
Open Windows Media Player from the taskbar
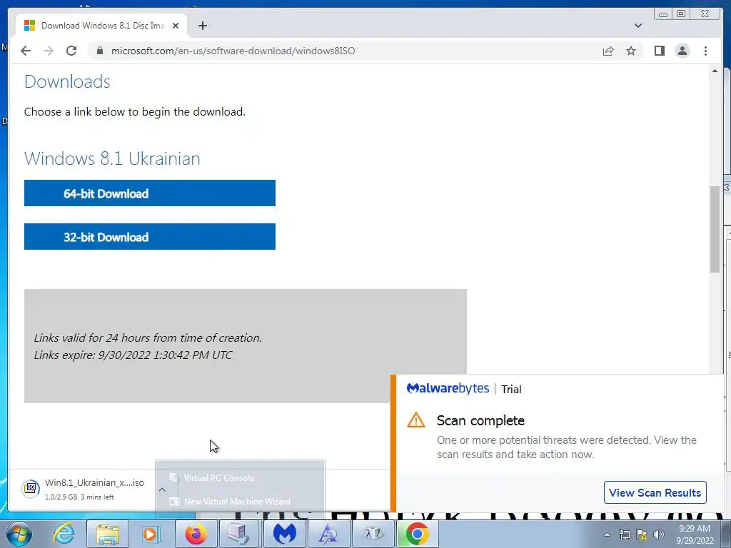(x=151, y=534)
